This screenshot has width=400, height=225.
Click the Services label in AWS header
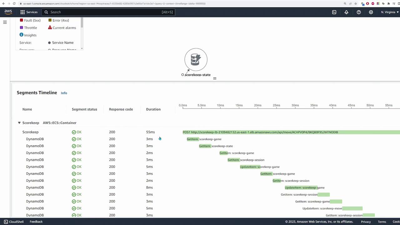point(32,12)
